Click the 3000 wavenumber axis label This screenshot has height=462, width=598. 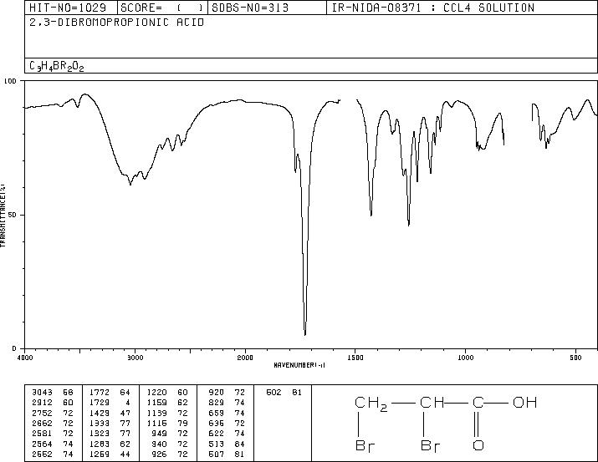click(x=135, y=358)
